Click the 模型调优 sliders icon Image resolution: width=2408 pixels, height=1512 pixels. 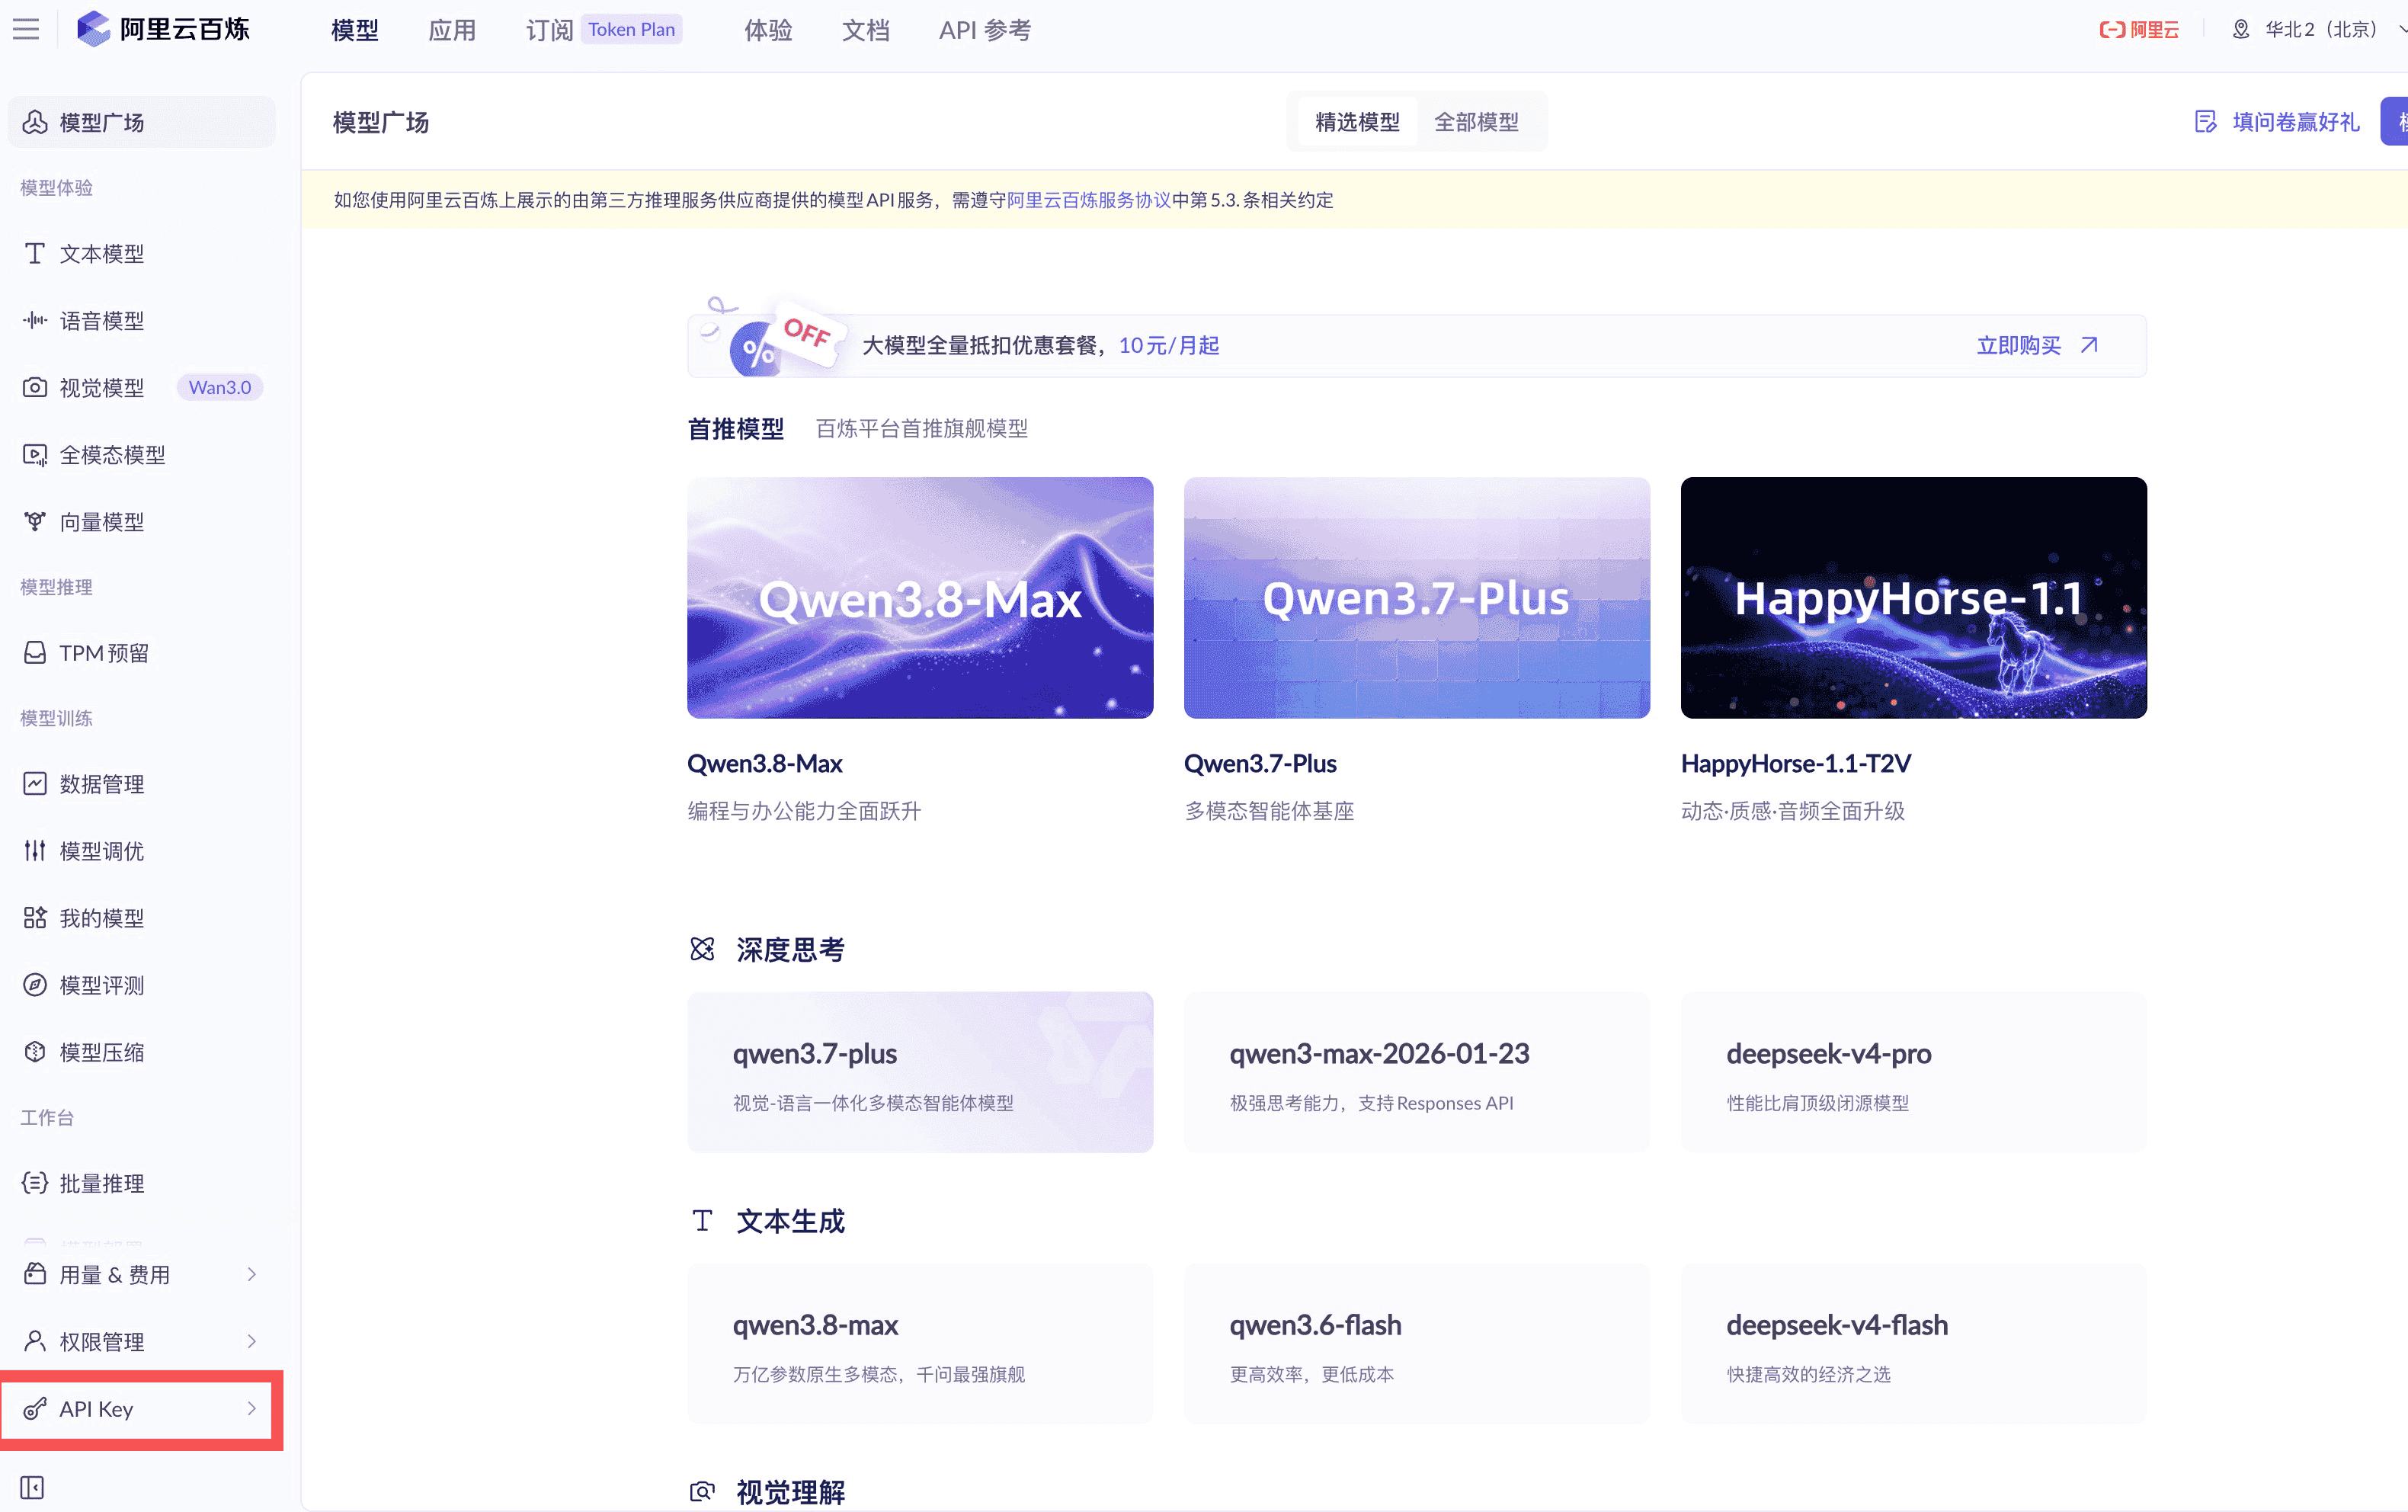point(35,851)
